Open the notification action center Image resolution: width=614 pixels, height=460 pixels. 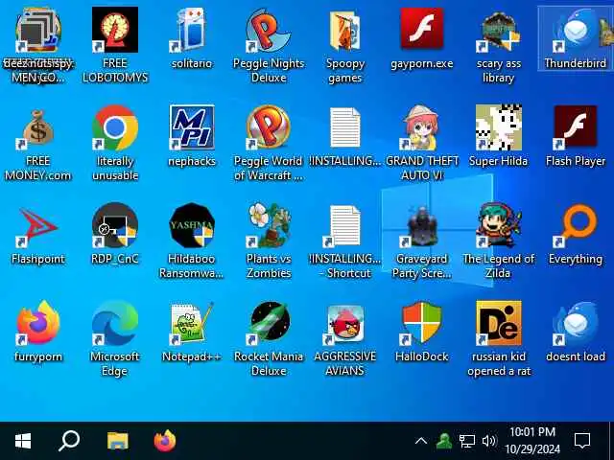point(582,441)
